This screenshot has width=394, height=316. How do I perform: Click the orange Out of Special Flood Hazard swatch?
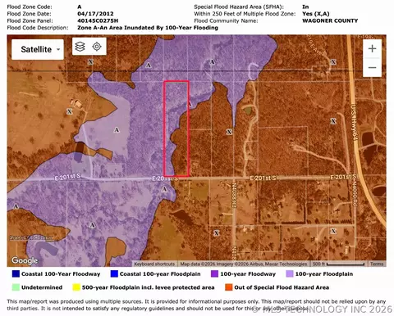228,287
